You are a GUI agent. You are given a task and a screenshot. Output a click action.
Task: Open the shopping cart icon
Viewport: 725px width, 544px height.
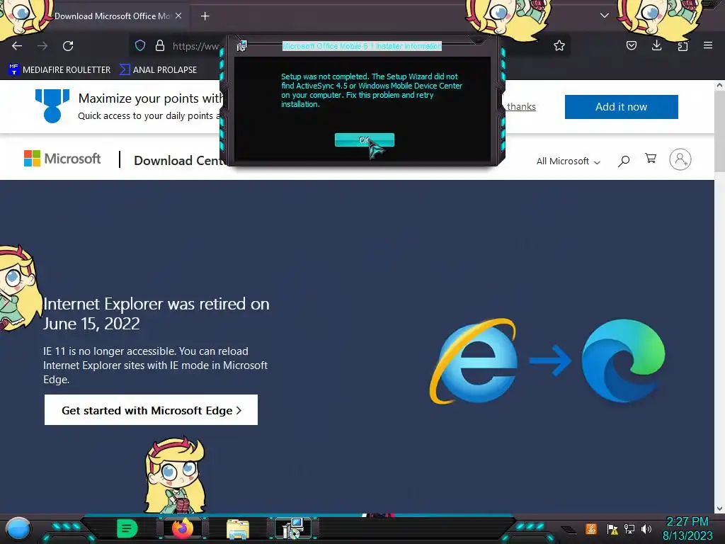(651, 159)
